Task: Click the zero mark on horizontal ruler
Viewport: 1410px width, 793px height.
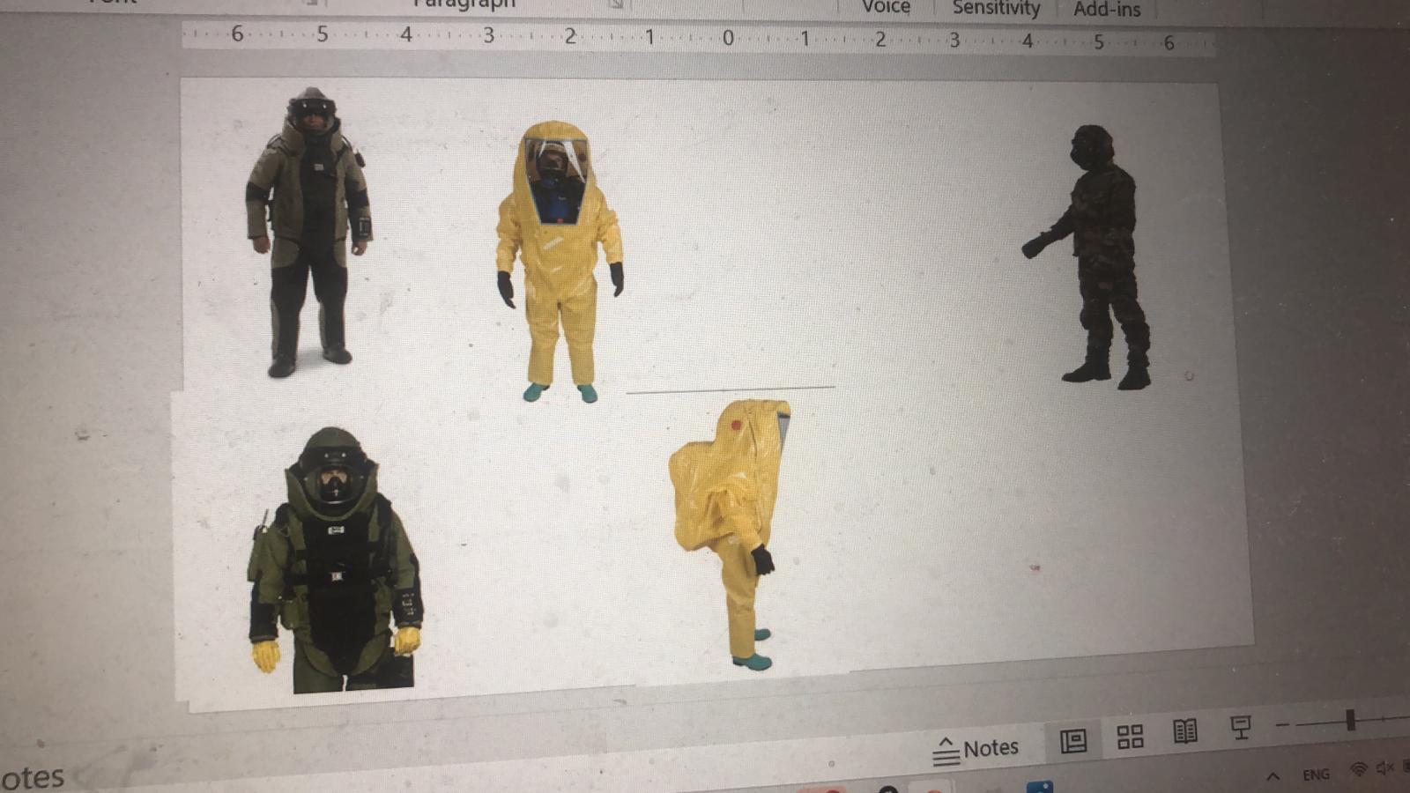Action: tap(728, 38)
